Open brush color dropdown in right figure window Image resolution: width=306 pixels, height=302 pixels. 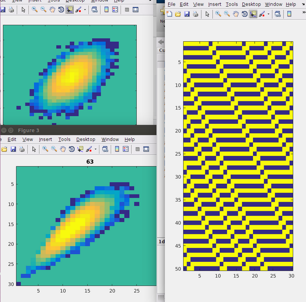[x=269, y=14]
